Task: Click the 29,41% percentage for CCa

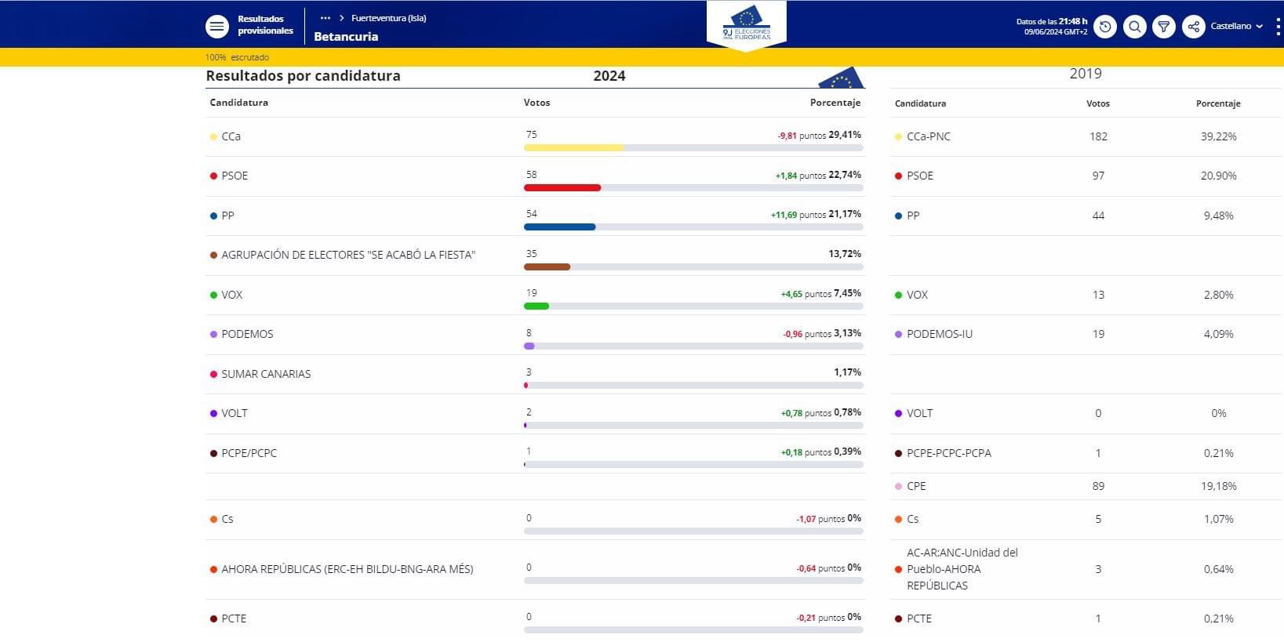Action: pyautogui.click(x=845, y=135)
